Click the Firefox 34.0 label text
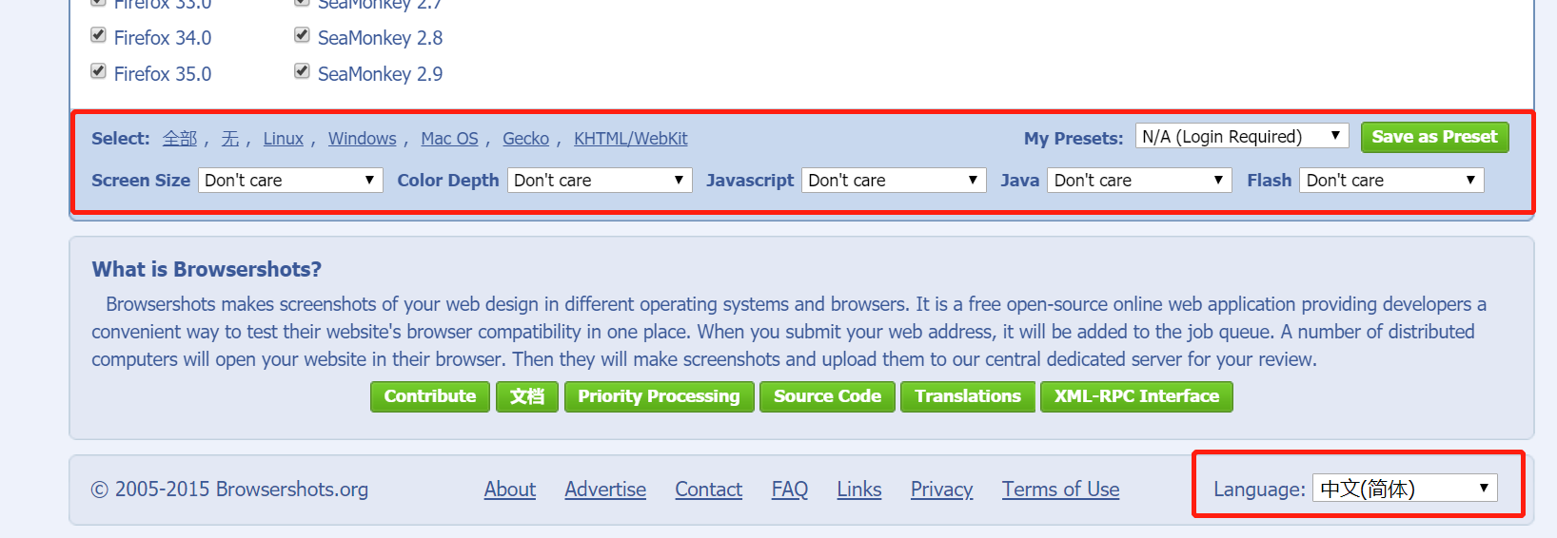 click(163, 38)
